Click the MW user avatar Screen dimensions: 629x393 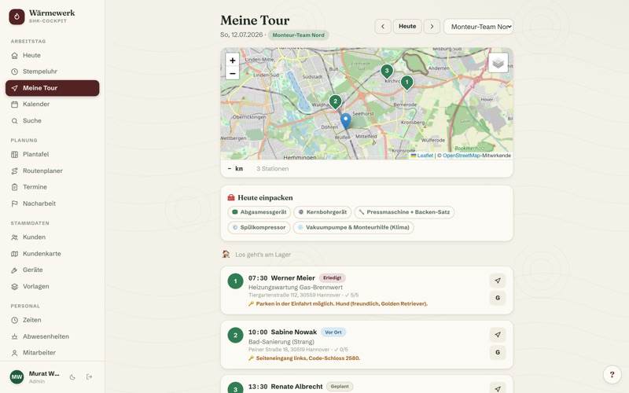coord(17,377)
